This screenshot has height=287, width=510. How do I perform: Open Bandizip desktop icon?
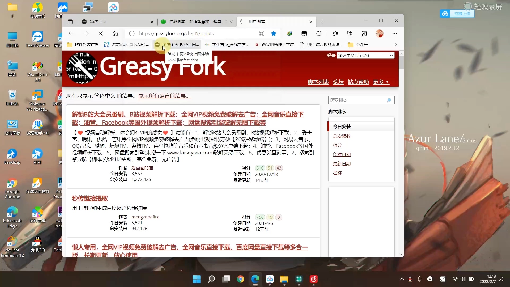click(12, 157)
